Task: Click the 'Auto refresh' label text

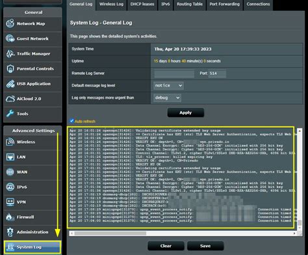Action: pyautogui.click(x=85, y=121)
